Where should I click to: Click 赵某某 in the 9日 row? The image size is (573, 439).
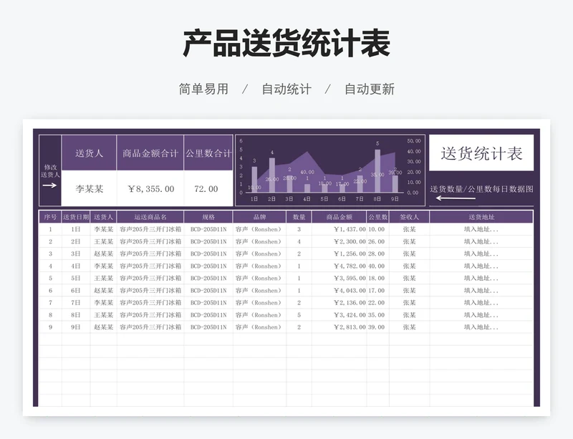[103, 327]
